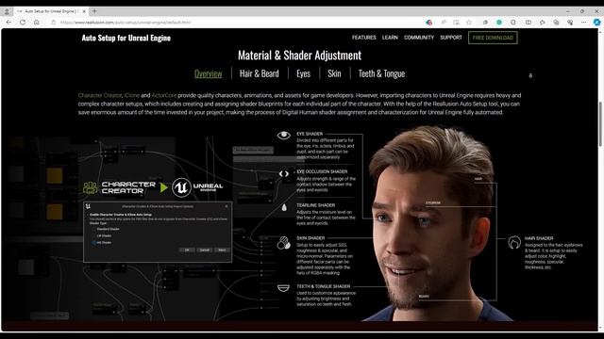Image resolution: width=604 pixels, height=339 pixels.
Task: Open the LEARN menu item
Action: click(x=390, y=38)
